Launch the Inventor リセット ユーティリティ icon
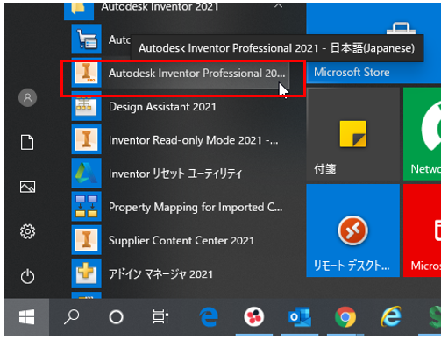This screenshot has height=340, width=441. 87,174
